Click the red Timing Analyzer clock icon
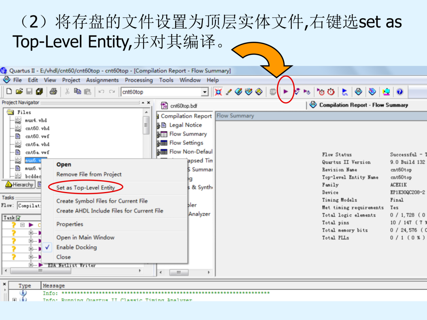Image resolution: width=427 pixels, height=320 pixels. pyautogui.click(x=331, y=92)
